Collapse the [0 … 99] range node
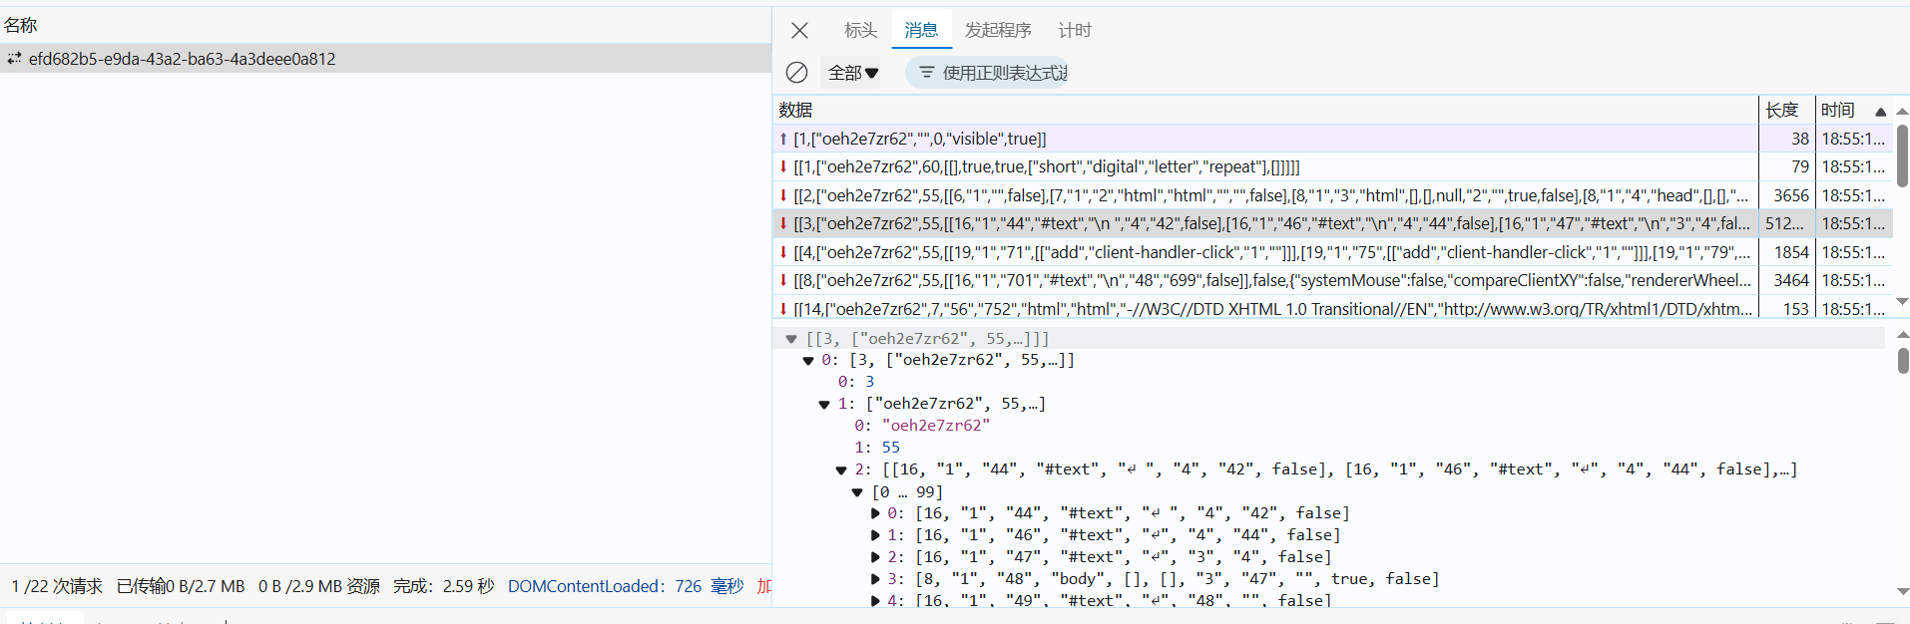This screenshot has height=624, width=1910. pyautogui.click(x=857, y=492)
